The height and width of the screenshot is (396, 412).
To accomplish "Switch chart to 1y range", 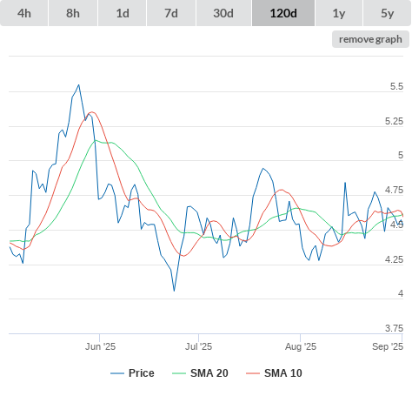I will [339, 13].
